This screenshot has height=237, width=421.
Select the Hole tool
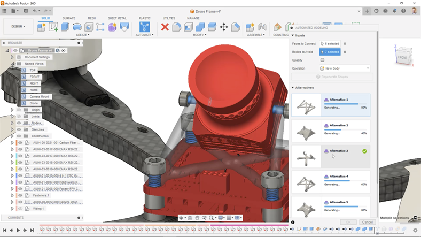89,27
